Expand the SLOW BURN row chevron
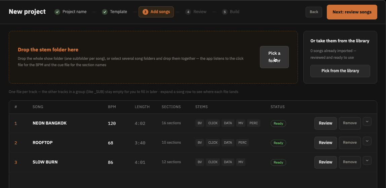Image resolution: width=386 pixels, height=188 pixels. tap(367, 160)
